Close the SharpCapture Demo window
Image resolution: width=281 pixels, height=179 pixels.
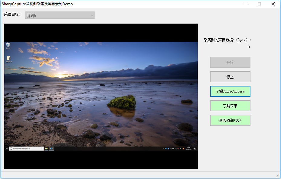tap(273, 4)
